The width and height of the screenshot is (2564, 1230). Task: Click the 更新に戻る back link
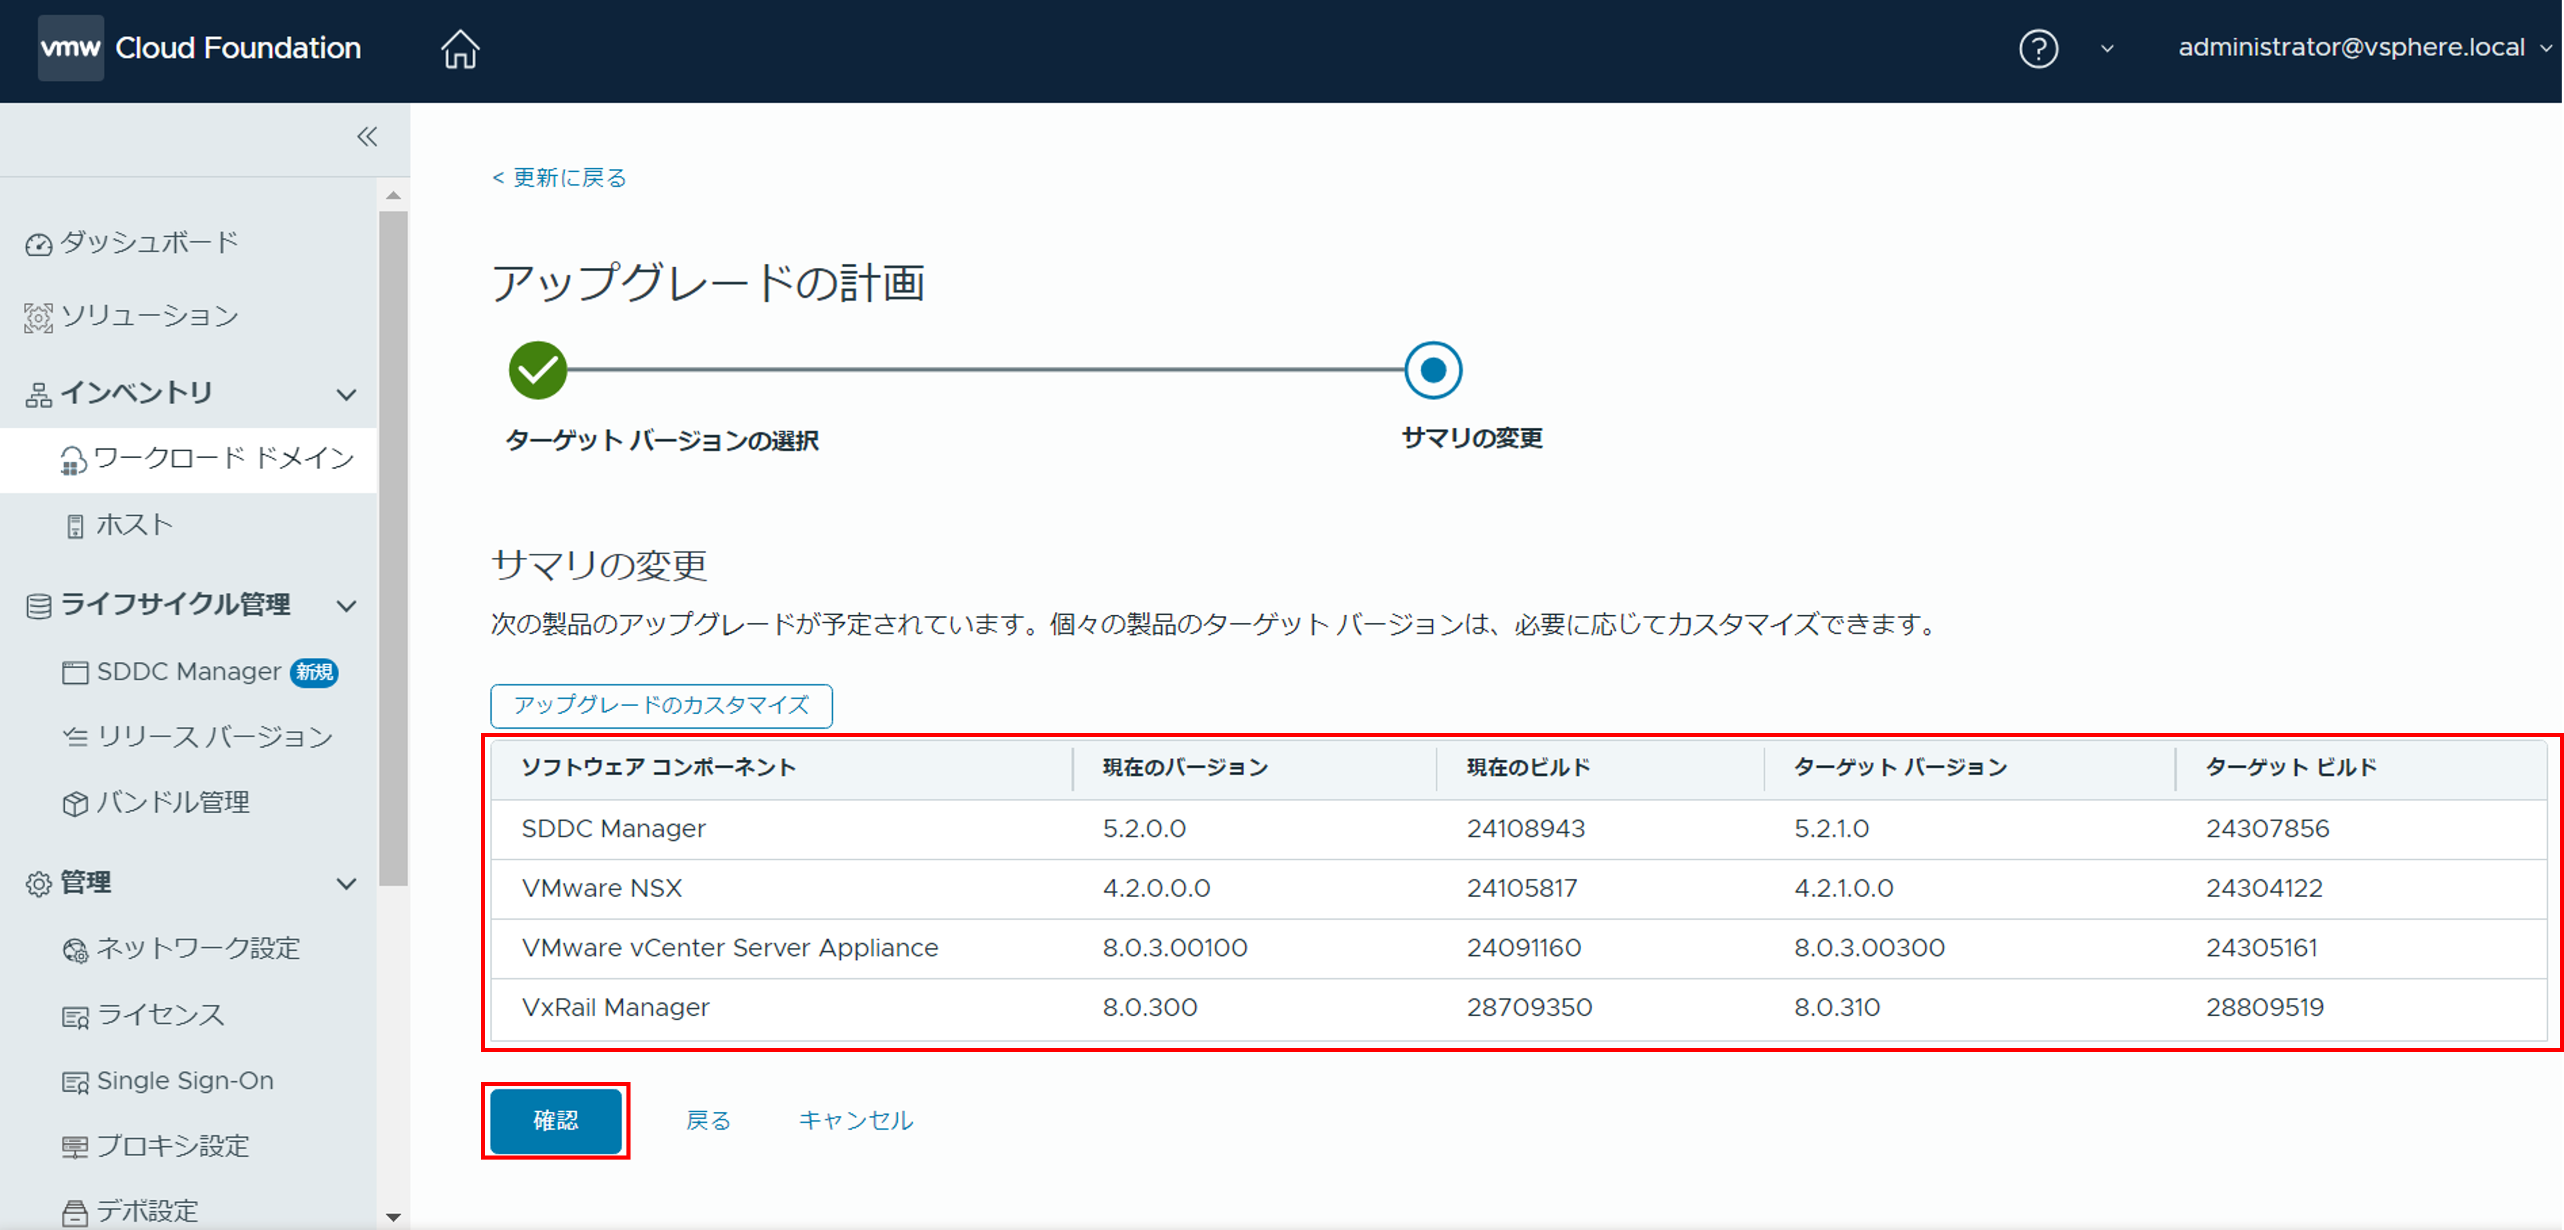(559, 177)
